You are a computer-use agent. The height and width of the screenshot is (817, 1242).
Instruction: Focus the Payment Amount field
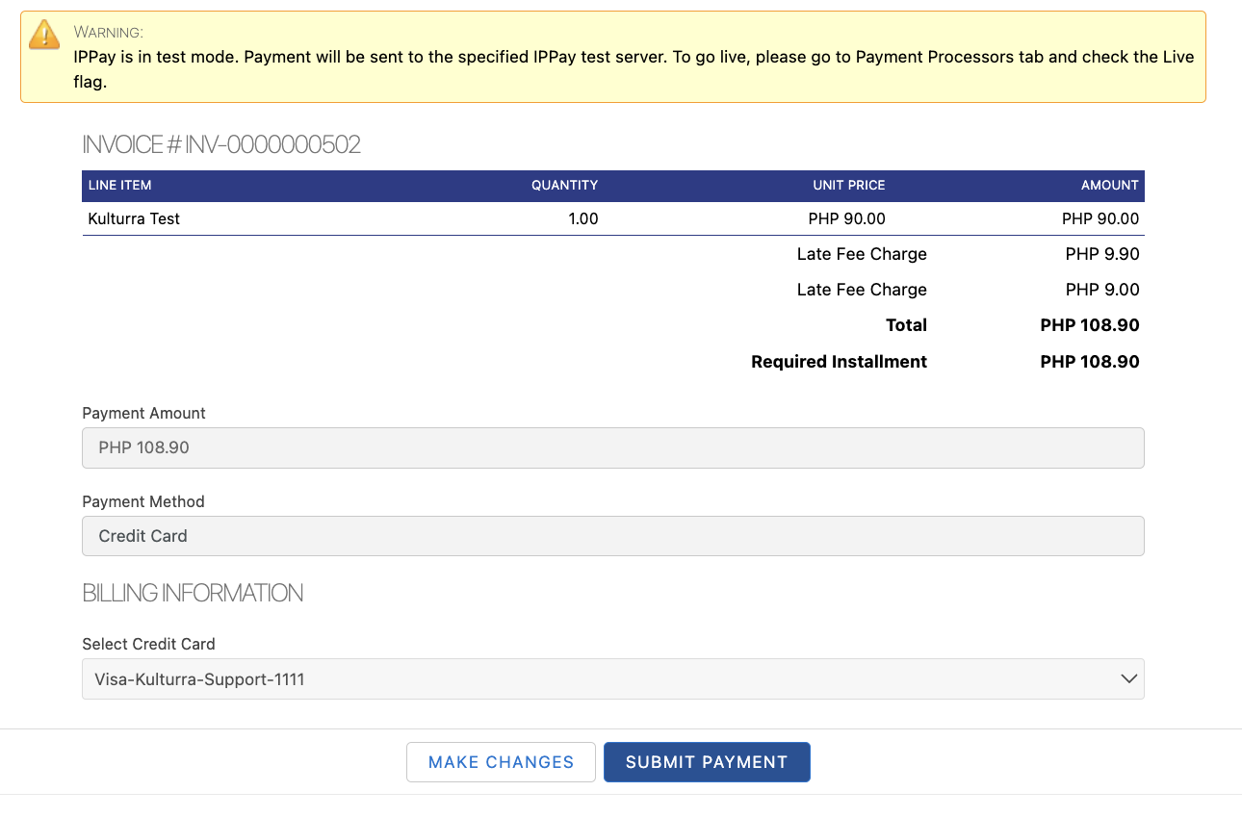click(x=612, y=448)
